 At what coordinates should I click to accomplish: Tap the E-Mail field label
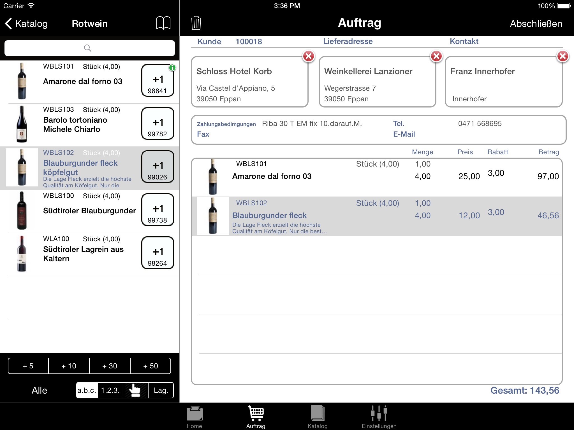click(404, 134)
